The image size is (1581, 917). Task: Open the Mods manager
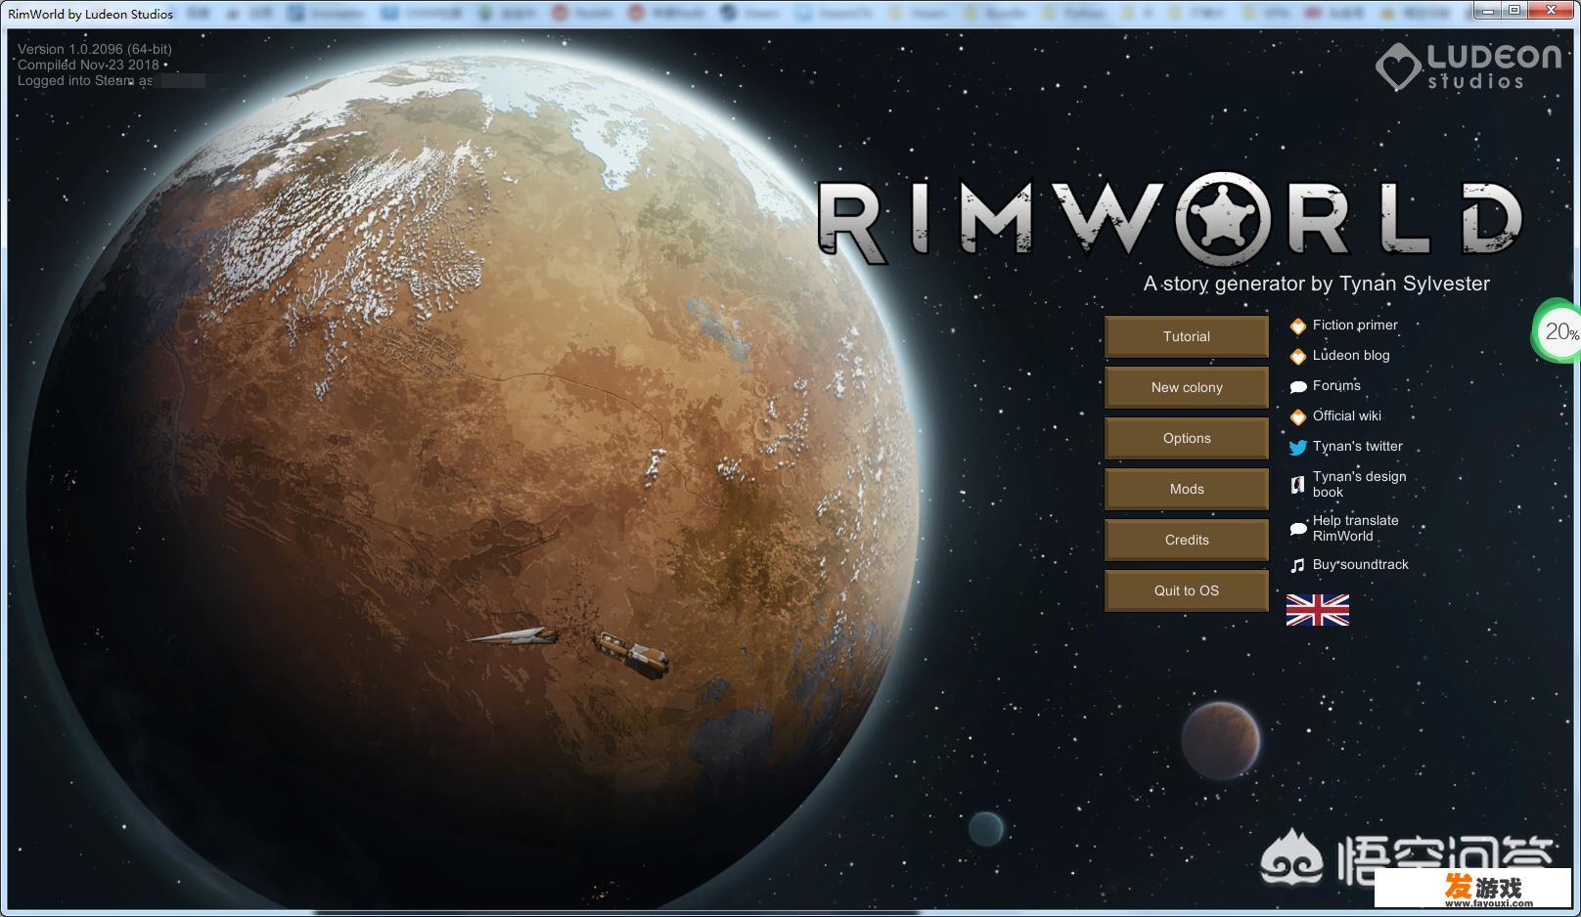(x=1187, y=489)
